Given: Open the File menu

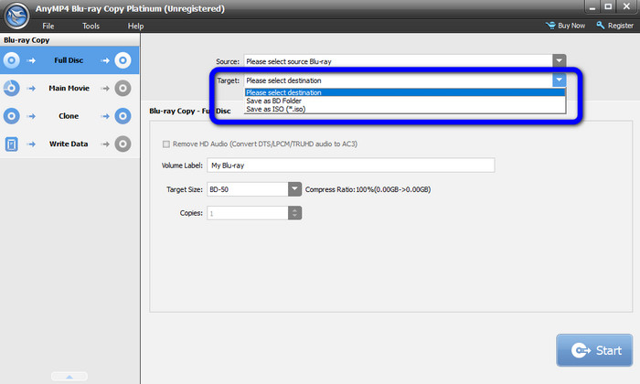Looking at the screenshot, I should (x=48, y=27).
